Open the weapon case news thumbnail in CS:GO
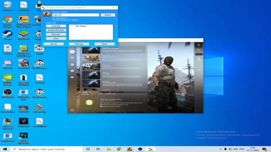The height and width of the screenshot is (152, 271). [91, 58]
